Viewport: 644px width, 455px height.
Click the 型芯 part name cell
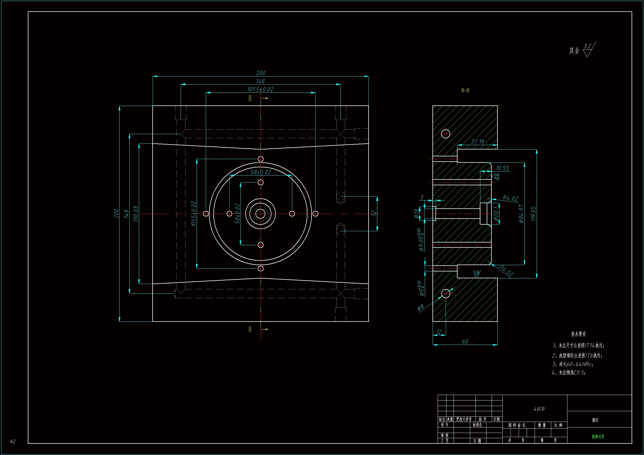point(595,420)
